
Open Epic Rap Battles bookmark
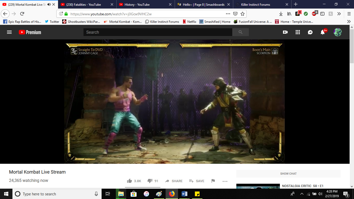point(22,22)
